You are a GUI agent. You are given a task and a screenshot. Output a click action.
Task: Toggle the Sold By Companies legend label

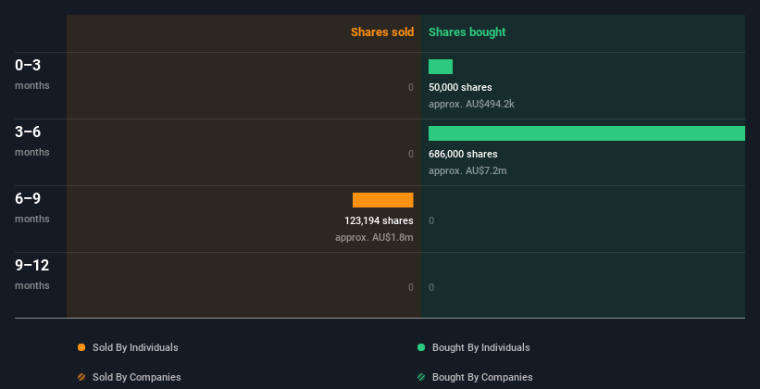pos(137,377)
